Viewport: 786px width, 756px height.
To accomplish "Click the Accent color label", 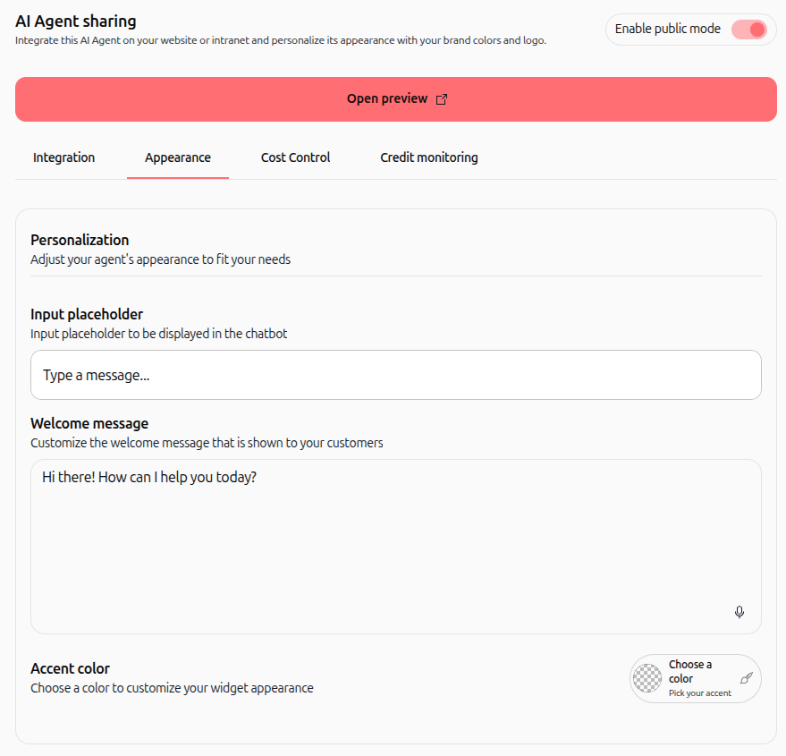I will pyautogui.click(x=70, y=668).
